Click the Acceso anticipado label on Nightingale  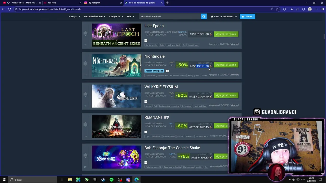pyautogui.click(x=154, y=71)
